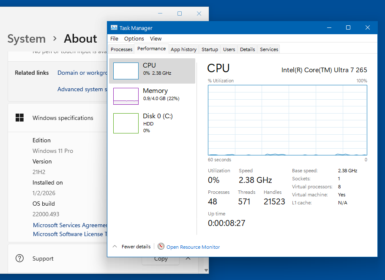The image size is (385, 280).
Task: Click the Windows specifications logo icon
Action: coord(19,118)
